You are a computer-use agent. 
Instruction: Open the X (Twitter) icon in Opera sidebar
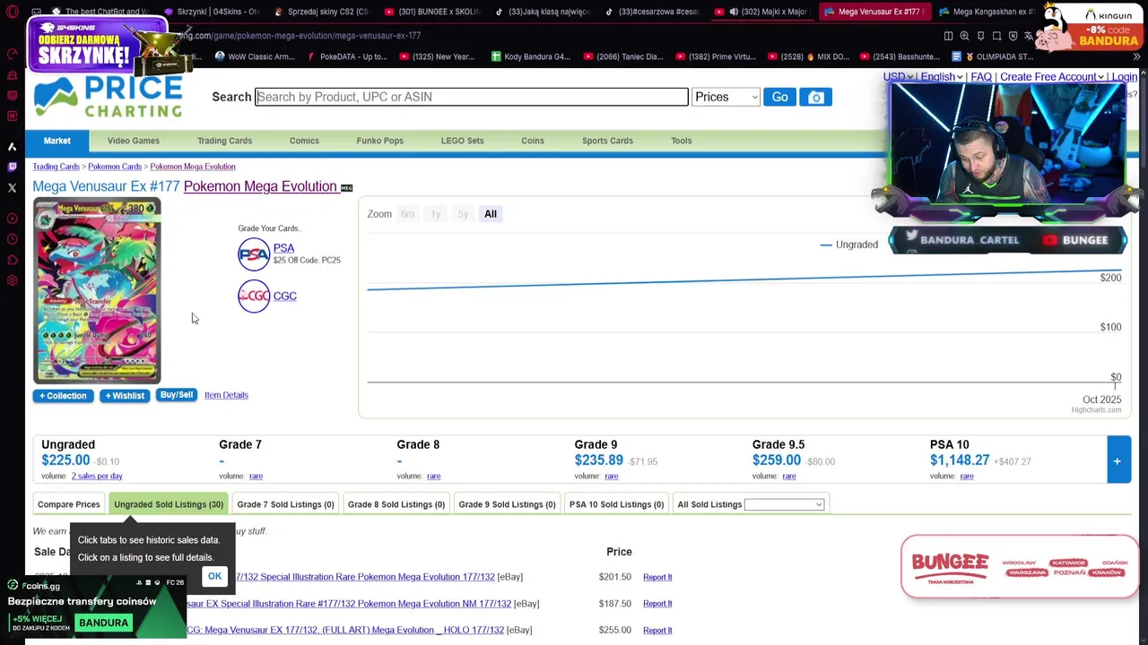click(x=12, y=187)
